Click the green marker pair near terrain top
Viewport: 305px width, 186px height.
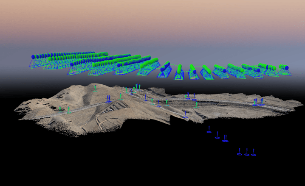click(137, 87)
